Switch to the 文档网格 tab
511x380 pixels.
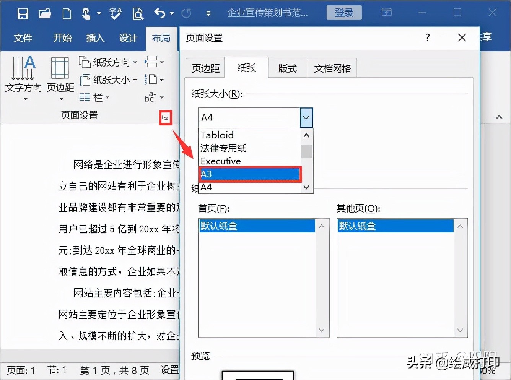pos(332,68)
